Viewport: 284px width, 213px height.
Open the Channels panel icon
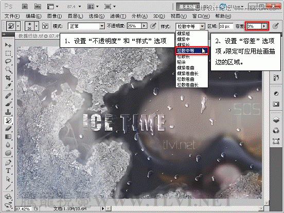click(276, 130)
